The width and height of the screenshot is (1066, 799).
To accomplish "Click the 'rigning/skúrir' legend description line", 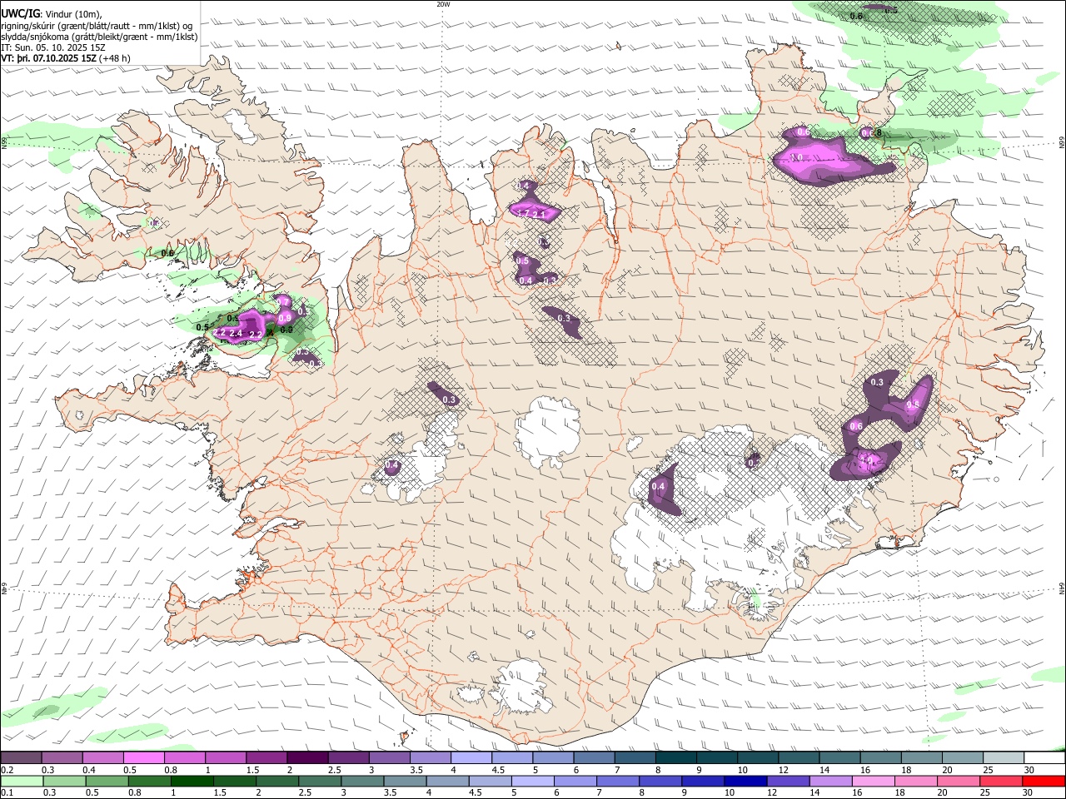I will click(97, 26).
